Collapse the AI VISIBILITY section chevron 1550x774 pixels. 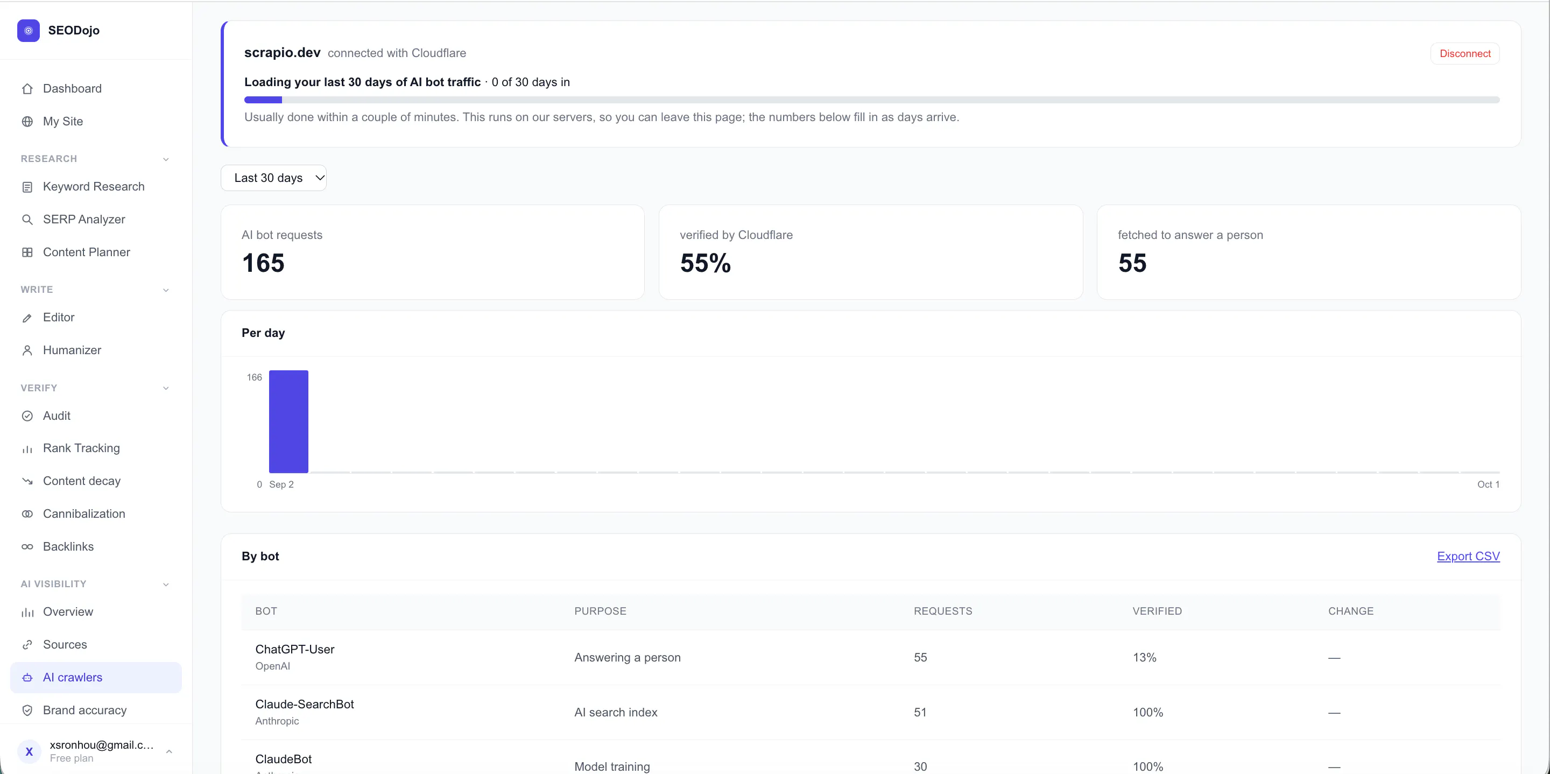pyautogui.click(x=166, y=585)
